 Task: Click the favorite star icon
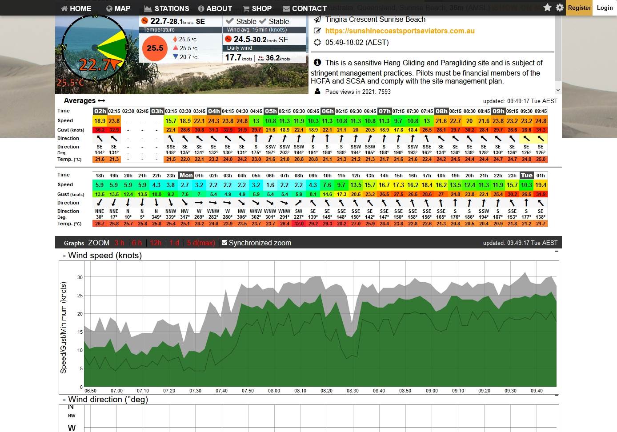pyautogui.click(x=547, y=8)
